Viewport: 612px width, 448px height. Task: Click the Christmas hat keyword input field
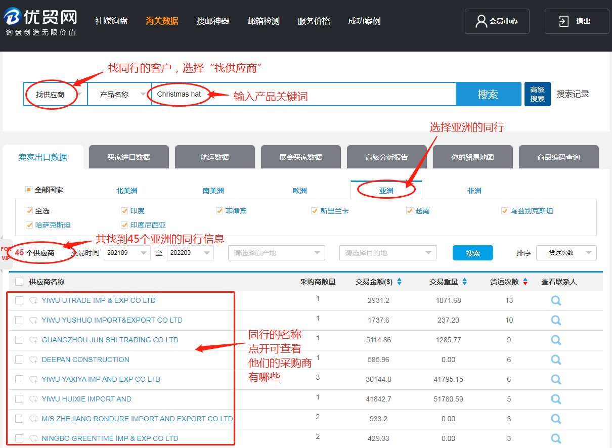click(303, 94)
